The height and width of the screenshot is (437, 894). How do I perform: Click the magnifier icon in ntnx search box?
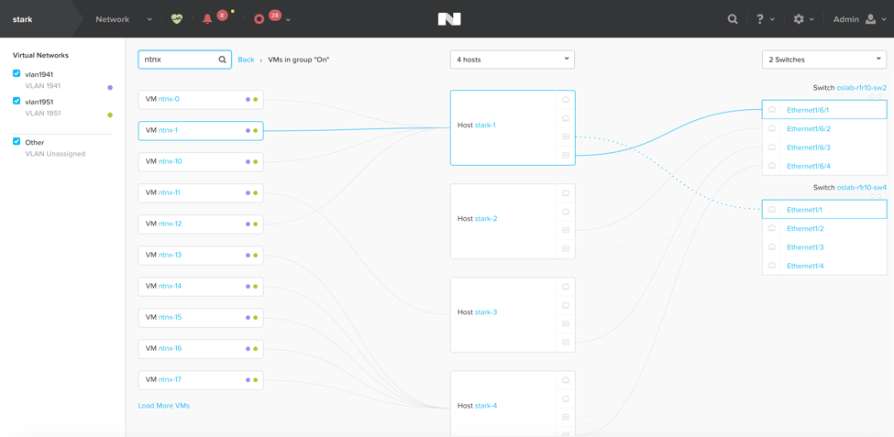click(223, 60)
